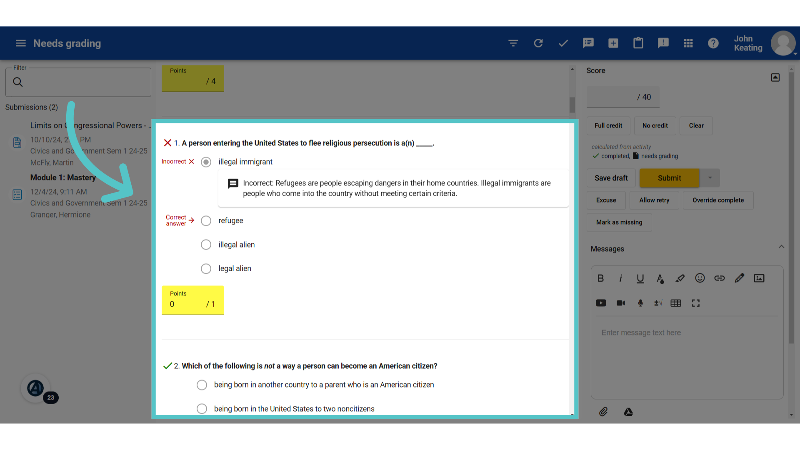Select the 'refugee' radio option

point(206,221)
